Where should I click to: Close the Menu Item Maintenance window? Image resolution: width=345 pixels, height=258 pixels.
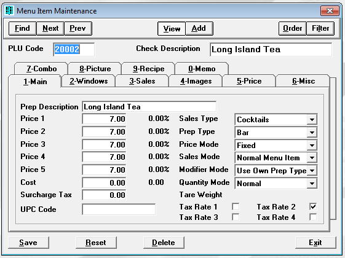click(x=330, y=10)
